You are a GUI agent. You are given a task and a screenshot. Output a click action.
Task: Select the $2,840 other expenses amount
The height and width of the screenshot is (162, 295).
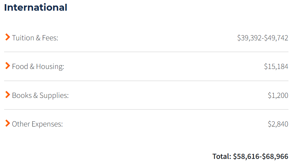point(278,124)
